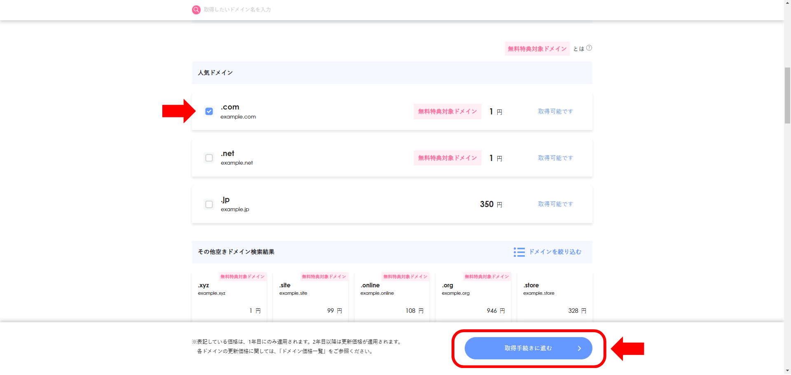Viewport: 791px width, 375px height.
Task: Select the .org domain card
Action: 473,297
